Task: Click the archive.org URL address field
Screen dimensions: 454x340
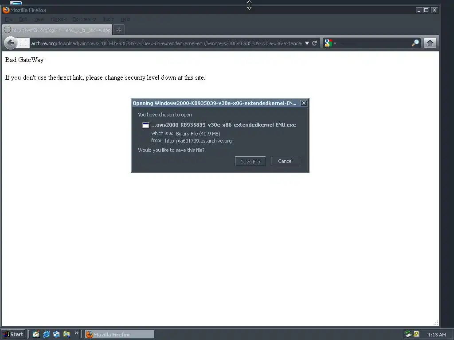Action: pyautogui.click(x=166, y=43)
